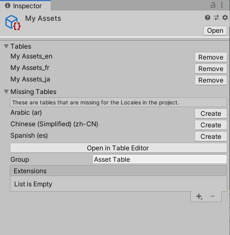Viewport: 230px width, 235px height.
Task: Remove the My Assets_en table
Action: [x=211, y=57]
